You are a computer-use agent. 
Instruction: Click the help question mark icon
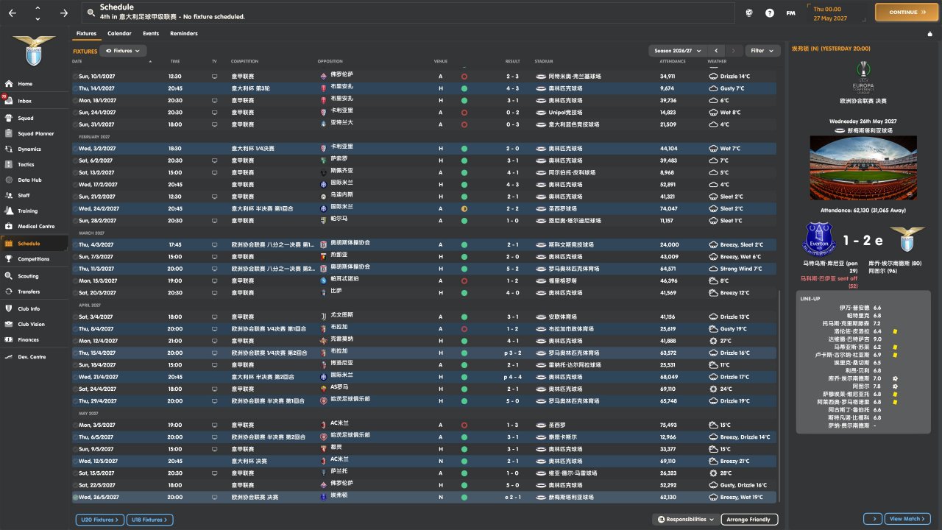tap(770, 13)
